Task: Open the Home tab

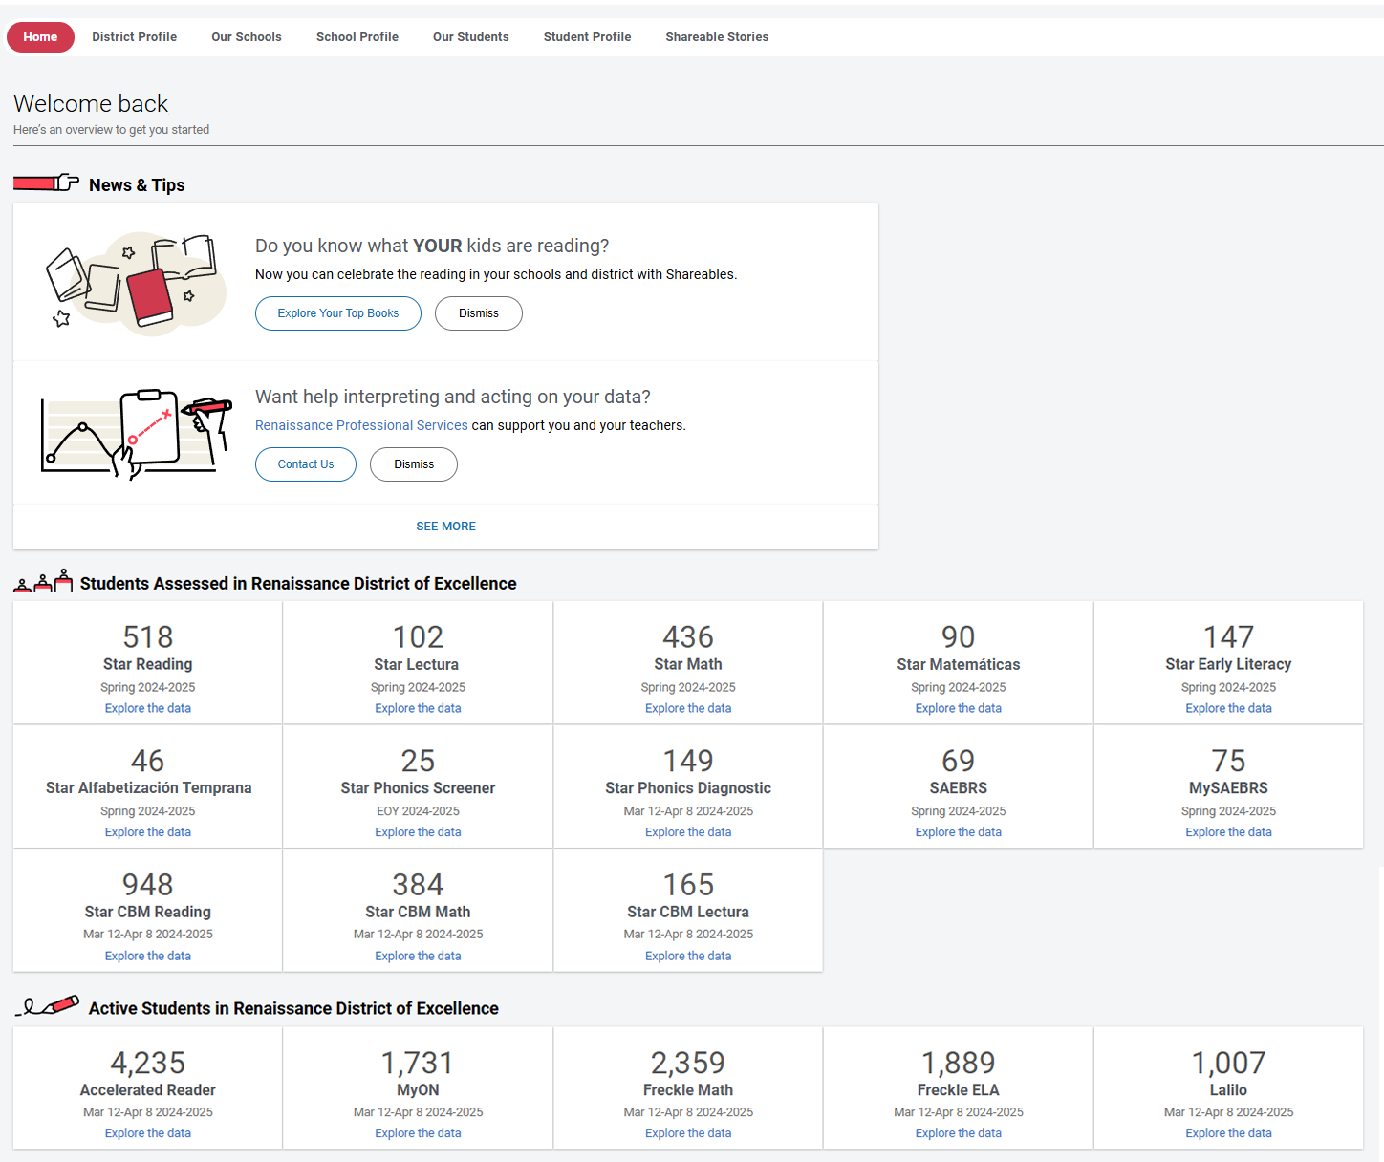Action: pyautogui.click(x=40, y=37)
